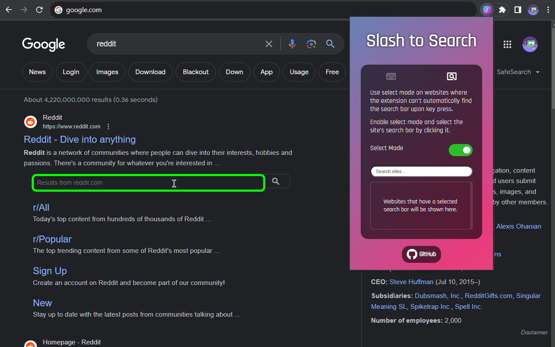Open the Google apps grid icon
The image size is (555, 347).
(x=507, y=44)
